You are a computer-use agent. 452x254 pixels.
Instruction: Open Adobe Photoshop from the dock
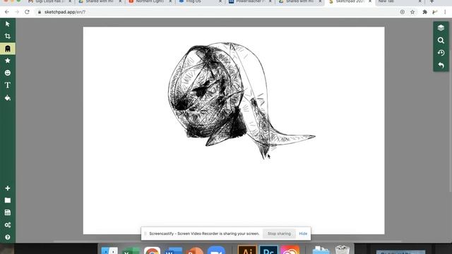click(x=268, y=250)
